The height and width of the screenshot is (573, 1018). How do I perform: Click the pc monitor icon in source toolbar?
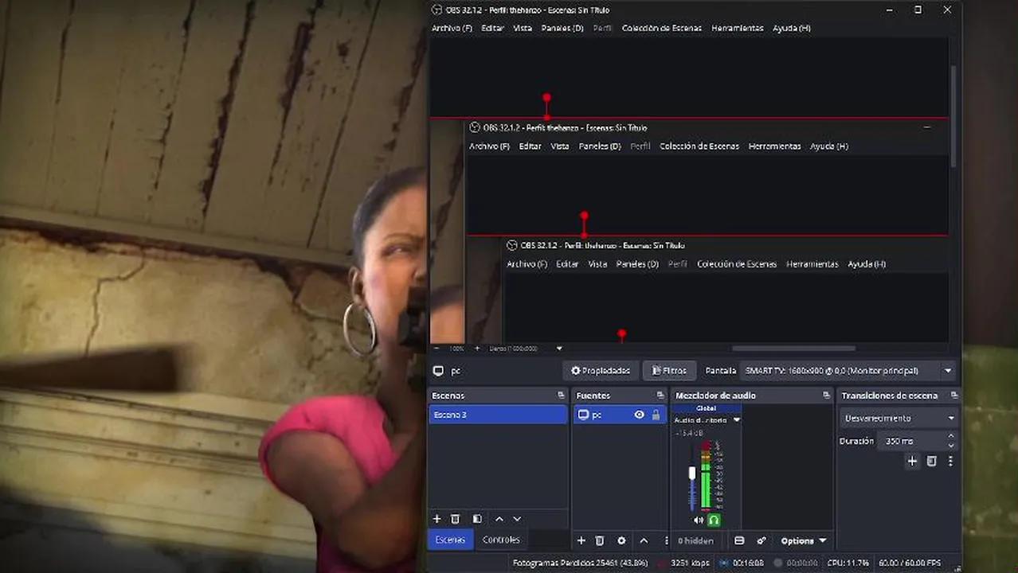click(x=438, y=371)
